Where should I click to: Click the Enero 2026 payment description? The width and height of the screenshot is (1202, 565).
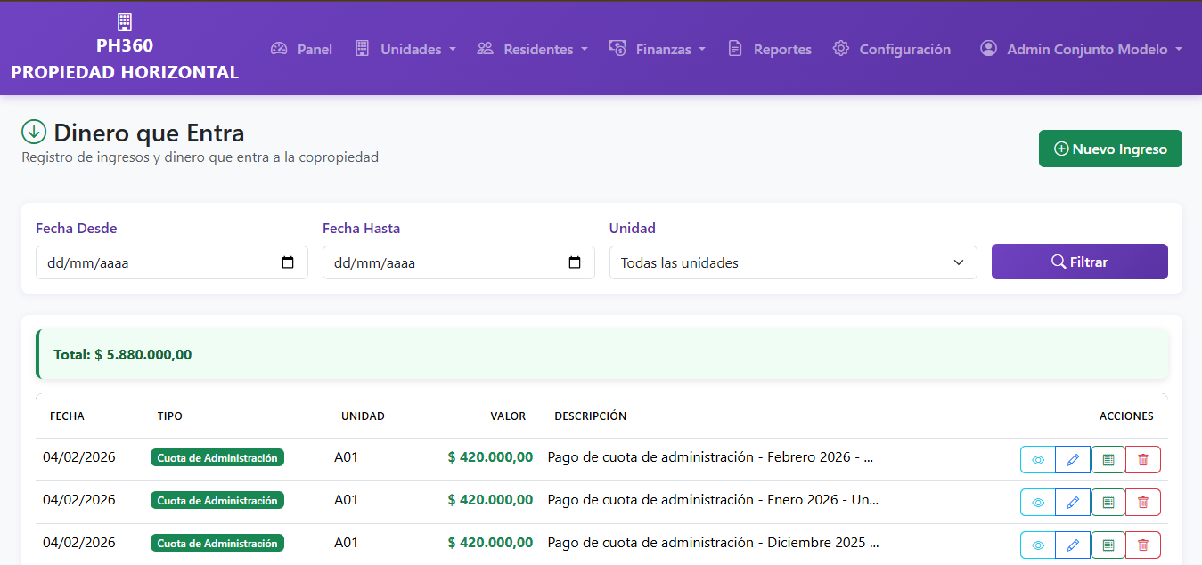pyautogui.click(x=713, y=500)
